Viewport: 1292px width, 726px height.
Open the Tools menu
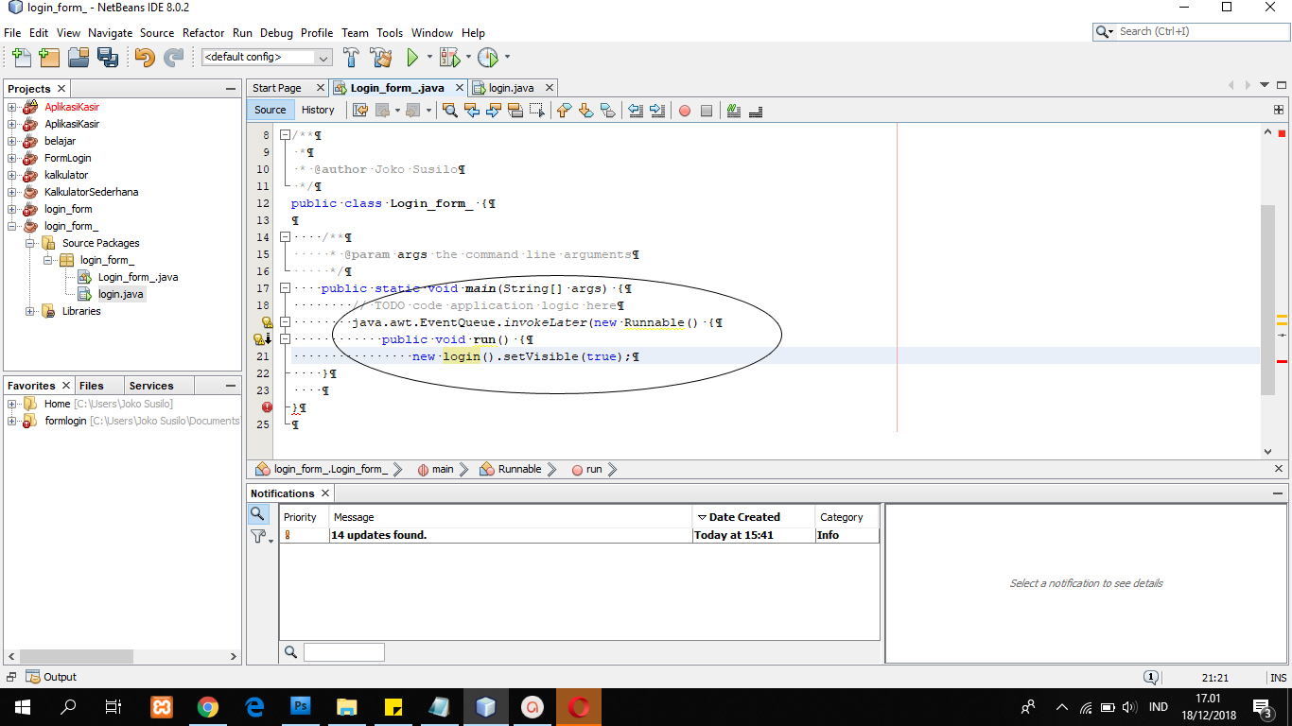click(390, 32)
